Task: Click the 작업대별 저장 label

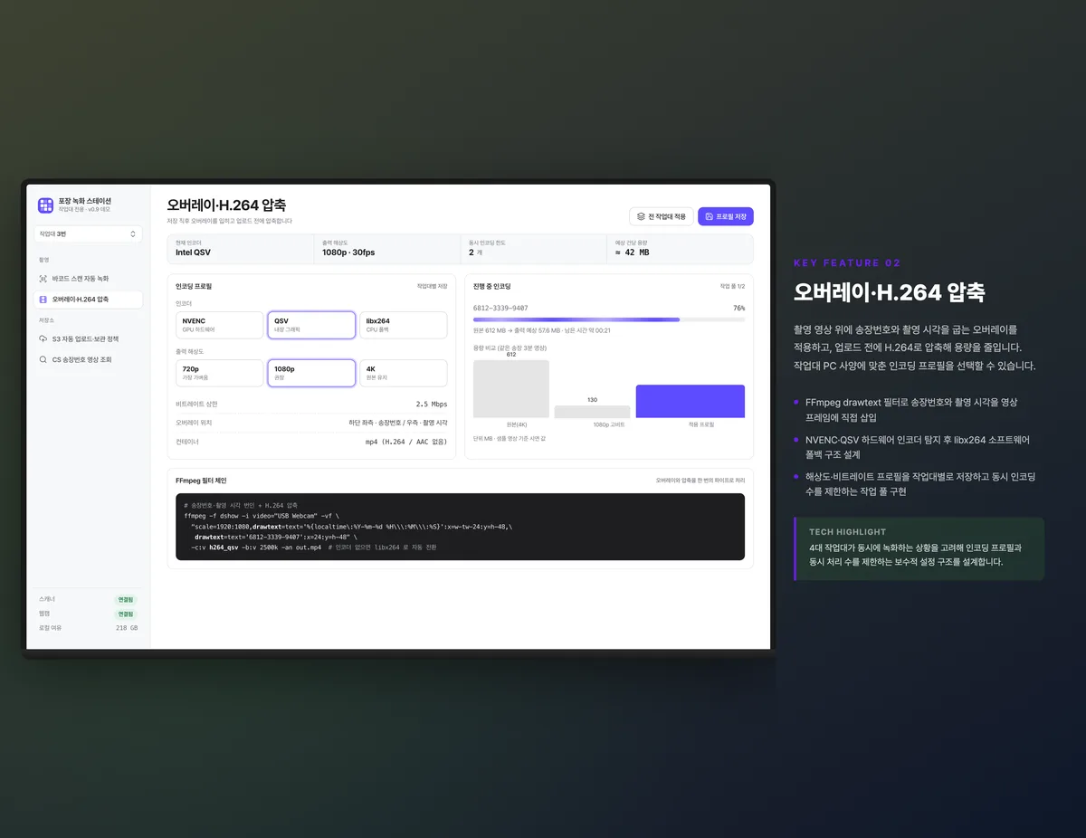Action: [432, 286]
